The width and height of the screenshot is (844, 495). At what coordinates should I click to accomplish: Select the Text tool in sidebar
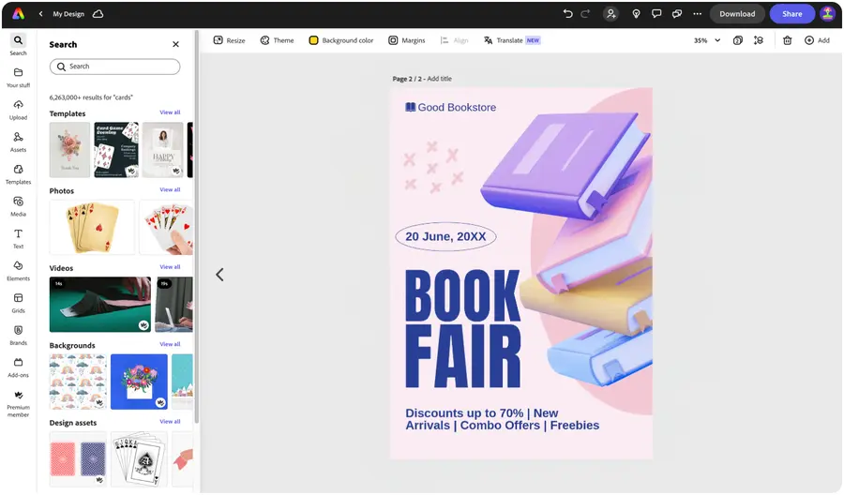coord(19,238)
